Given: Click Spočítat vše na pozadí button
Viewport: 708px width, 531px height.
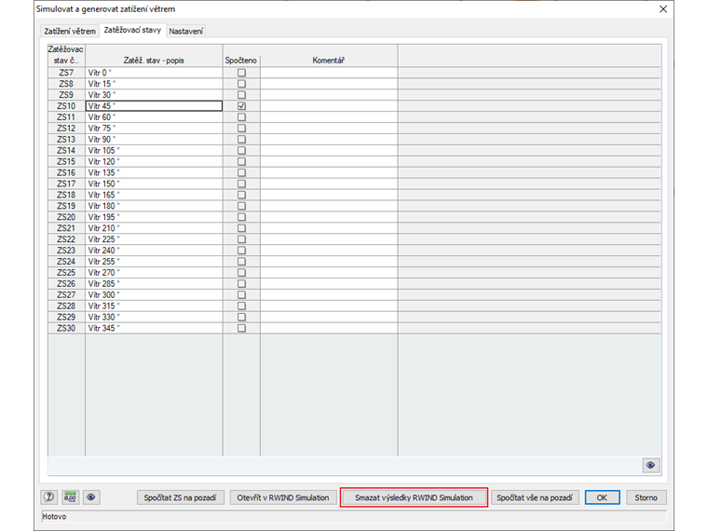Looking at the screenshot, I should pos(534,497).
